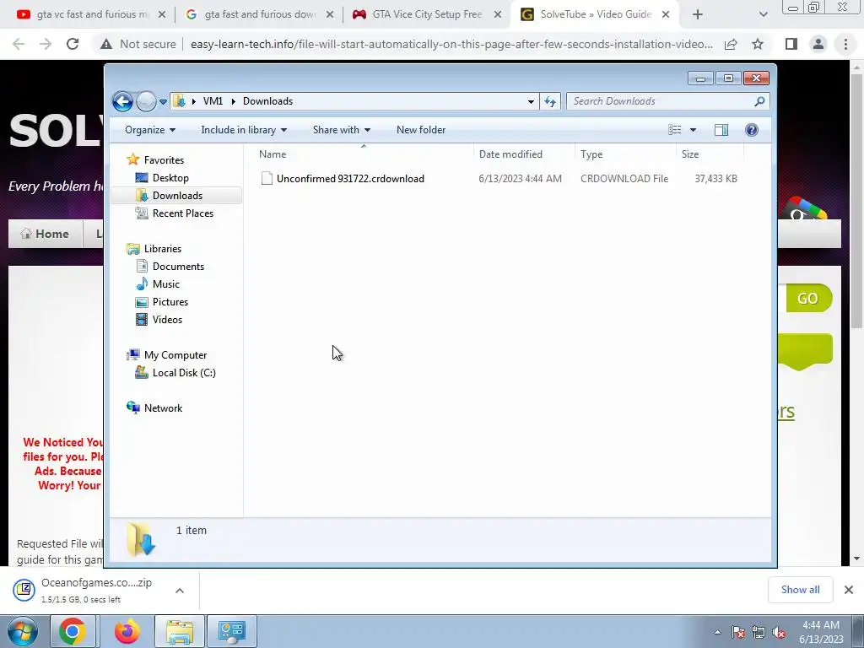
Task: Open Firefox from the taskbar
Action: [x=127, y=631]
